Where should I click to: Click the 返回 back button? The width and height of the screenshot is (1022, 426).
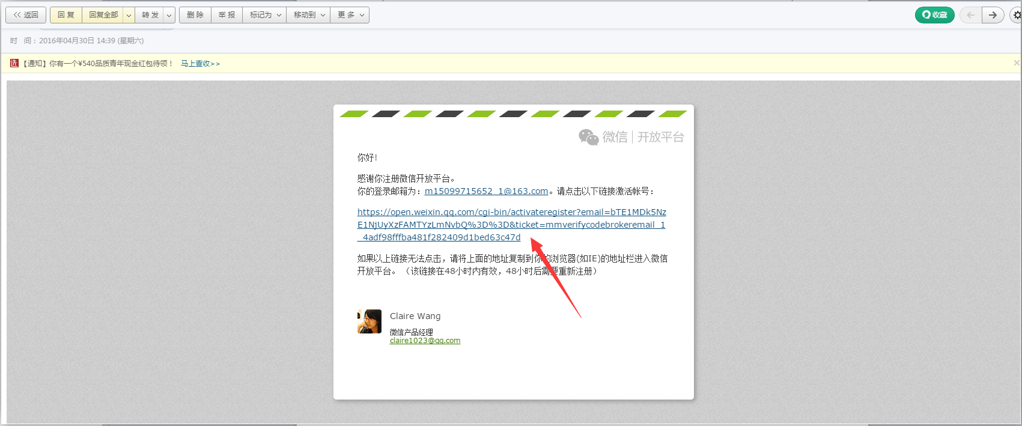pyautogui.click(x=26, y=15)
